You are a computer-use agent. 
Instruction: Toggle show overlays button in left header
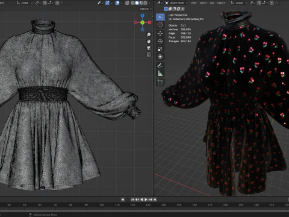point(117,3)
